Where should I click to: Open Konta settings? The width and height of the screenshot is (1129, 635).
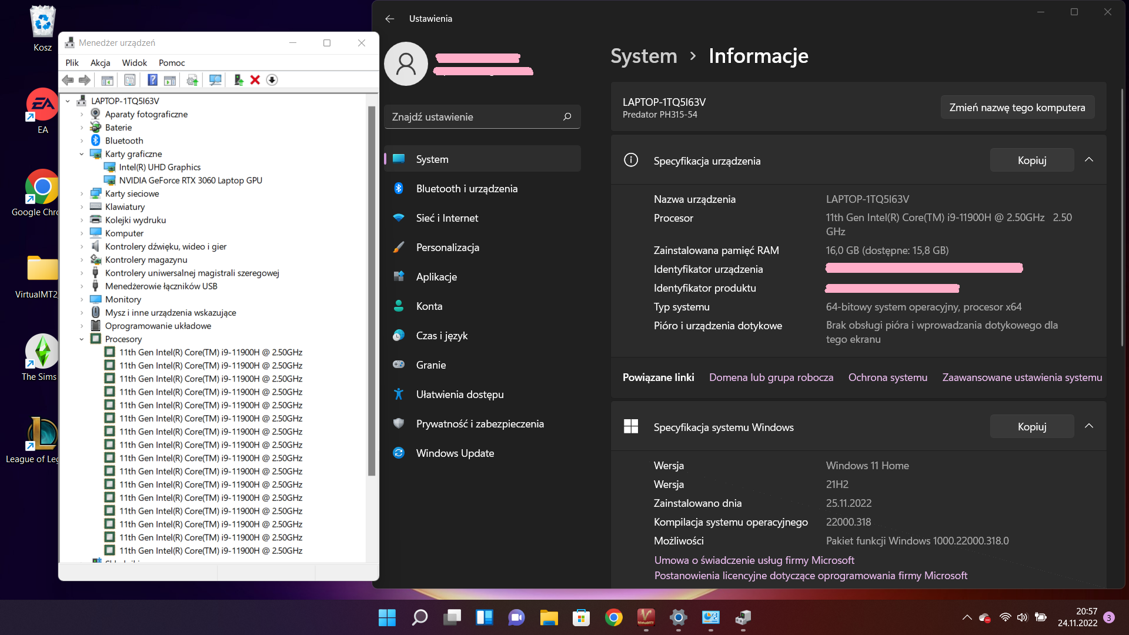(482, 306)
